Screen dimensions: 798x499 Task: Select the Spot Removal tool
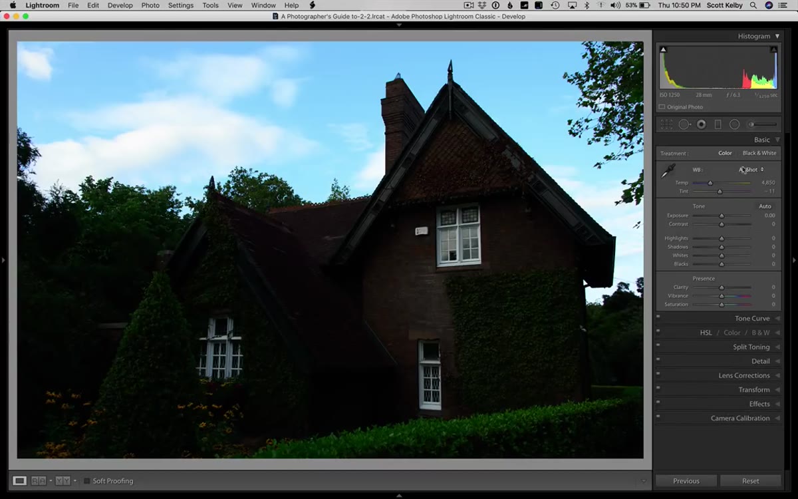point(684,124)
